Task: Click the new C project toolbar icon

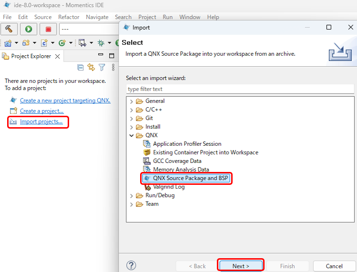Action: (8, 43)
